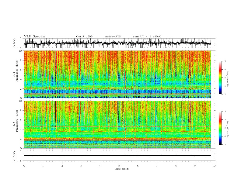This screenshot has height=186, width=241.
Task: Click the ch.3(V) axis label
Action: 15,156
